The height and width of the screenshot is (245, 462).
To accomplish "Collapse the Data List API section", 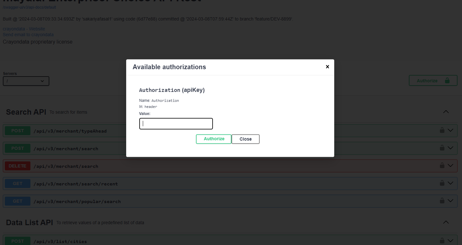I will (446, 222).
